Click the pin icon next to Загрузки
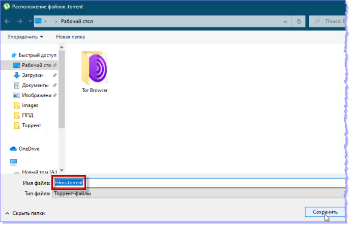This screenshot has height=226, width=351. pyautogui.click(x=54, y=75)
